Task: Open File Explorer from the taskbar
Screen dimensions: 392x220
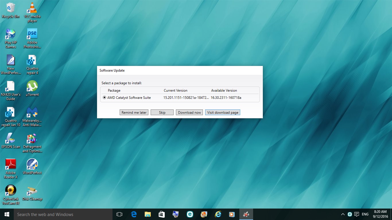Action: (x=148, y=214)
